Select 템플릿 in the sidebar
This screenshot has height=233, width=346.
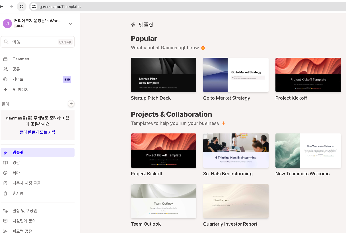point(37,152)
